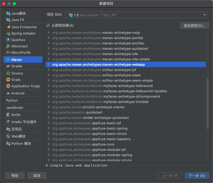Select the maven-archetype-profiles row
The image size is (213, 183).
126,43
